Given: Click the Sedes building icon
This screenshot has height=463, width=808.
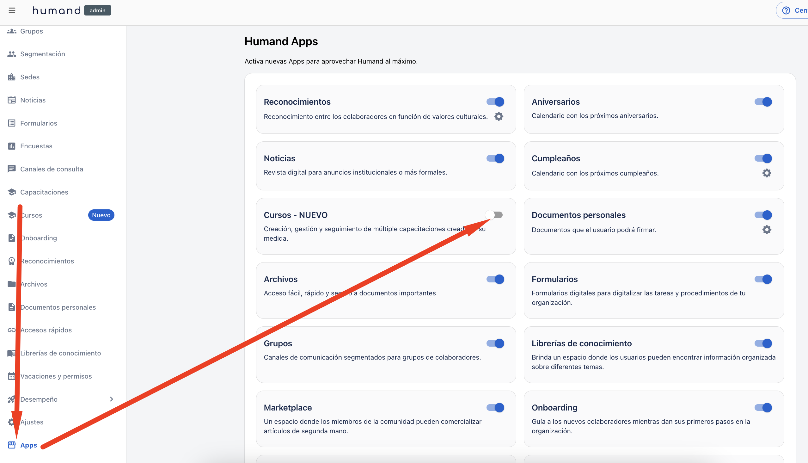Looking at the screenshot, I should coord(12,77).
